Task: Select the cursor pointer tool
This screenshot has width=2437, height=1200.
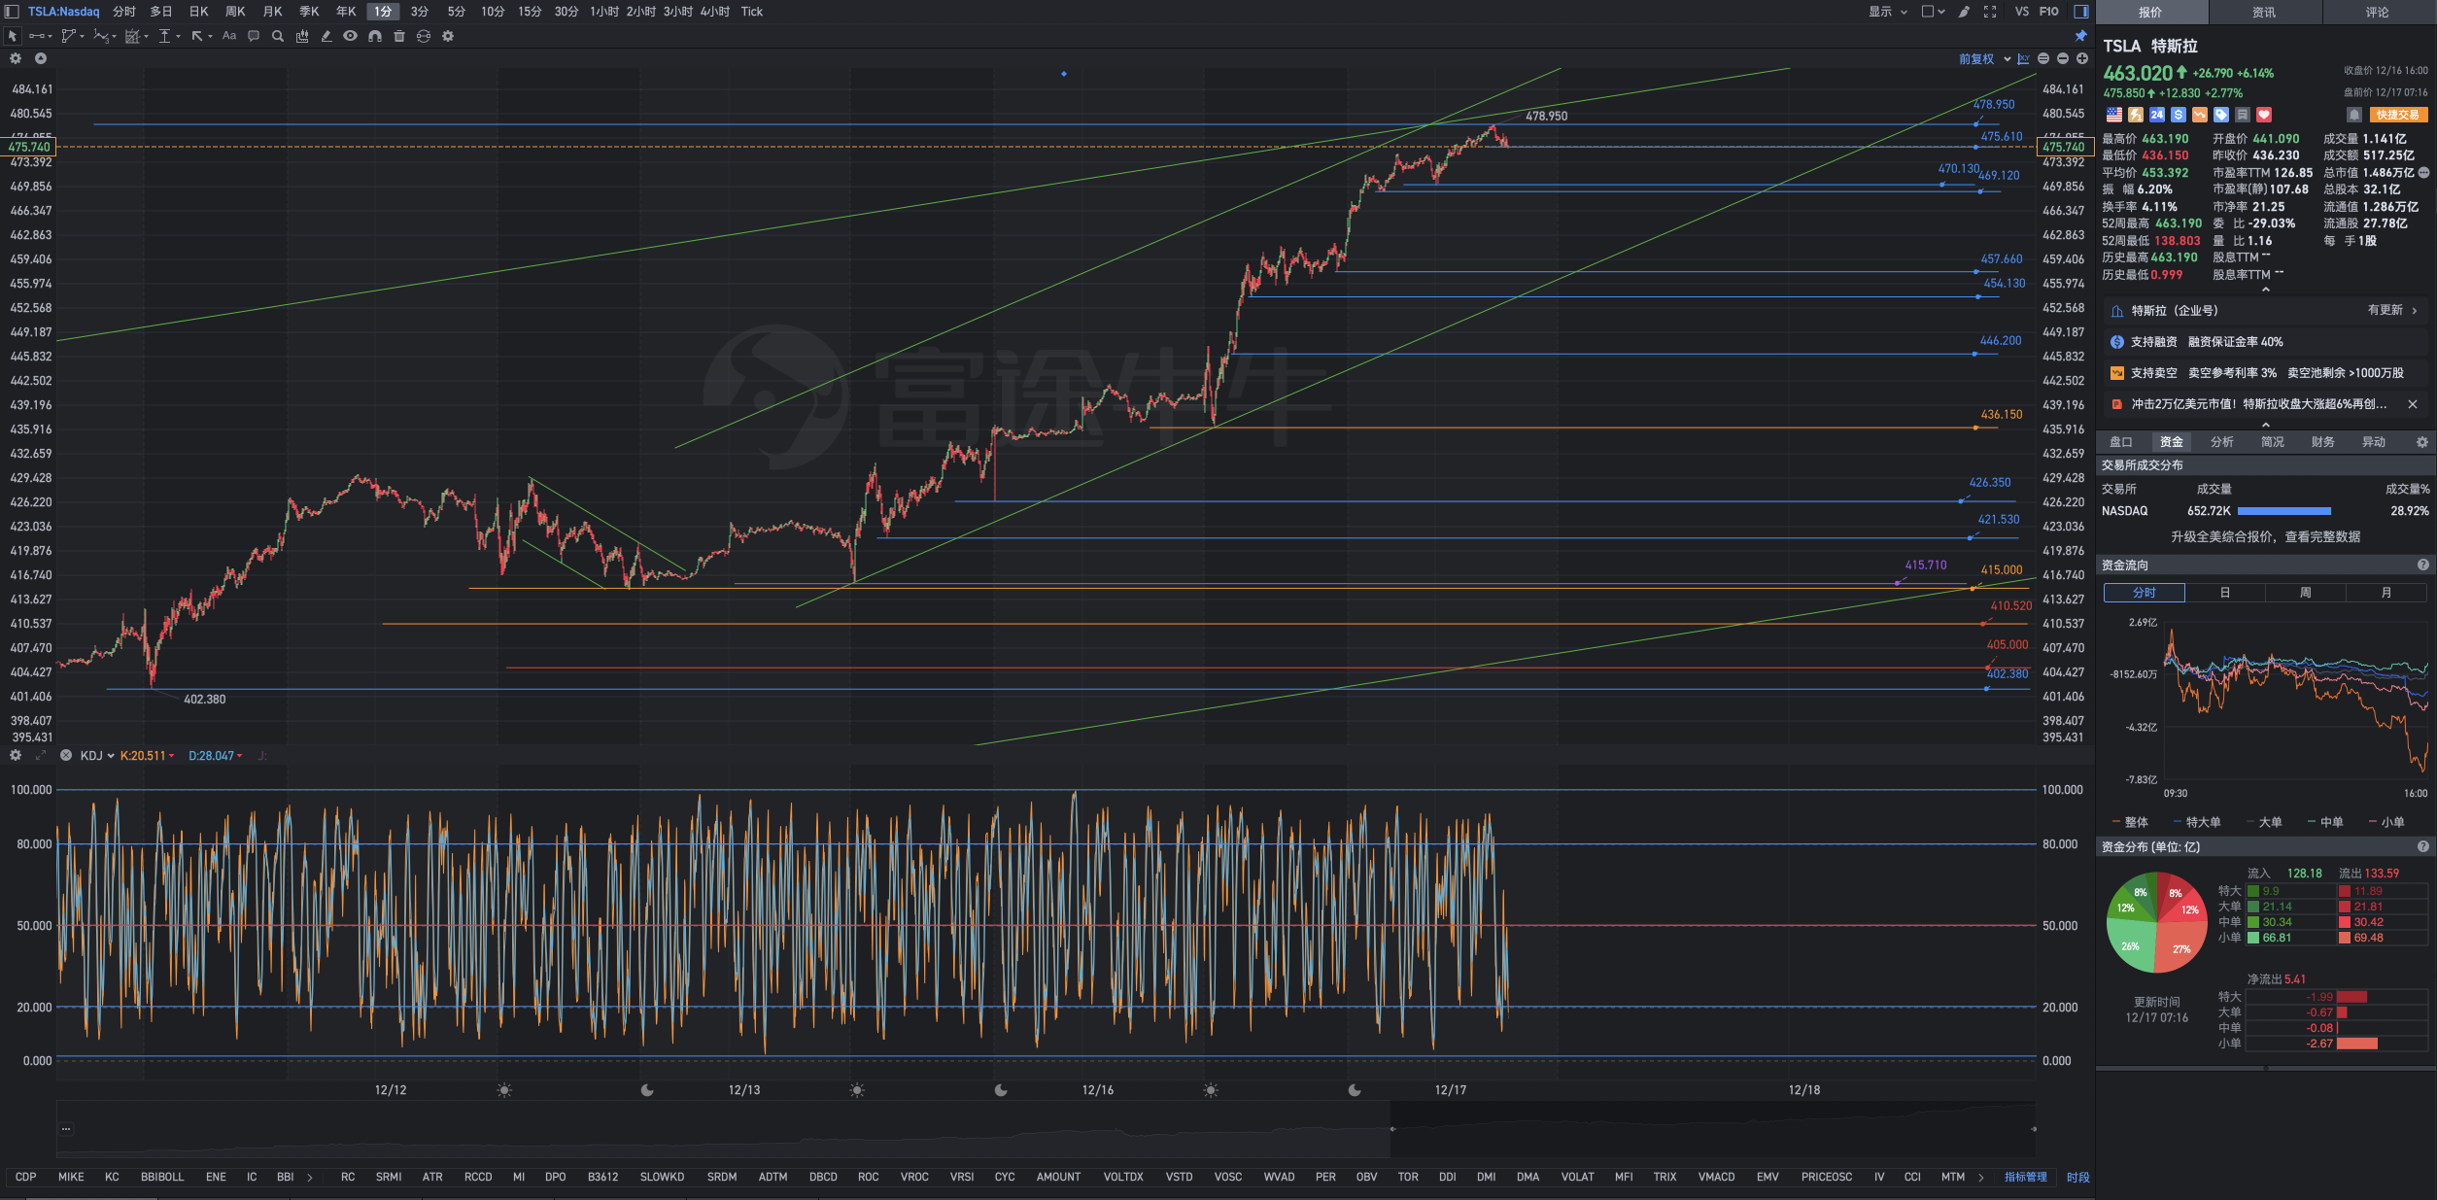Action: [x=13, y=36]
